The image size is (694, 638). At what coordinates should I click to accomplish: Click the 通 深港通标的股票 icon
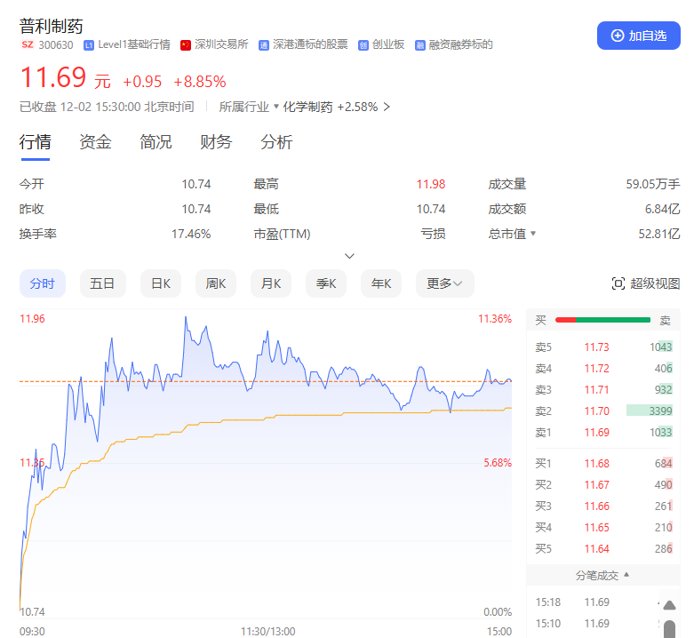(264, 45)
